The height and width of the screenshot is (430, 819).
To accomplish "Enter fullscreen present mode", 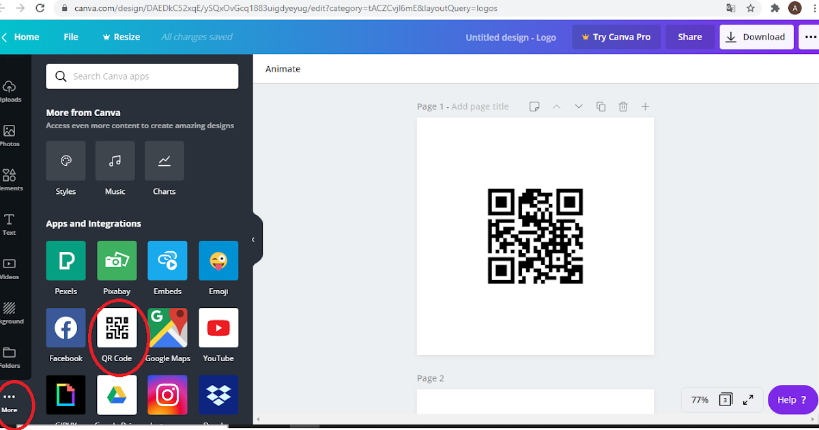I will point(748,400).
